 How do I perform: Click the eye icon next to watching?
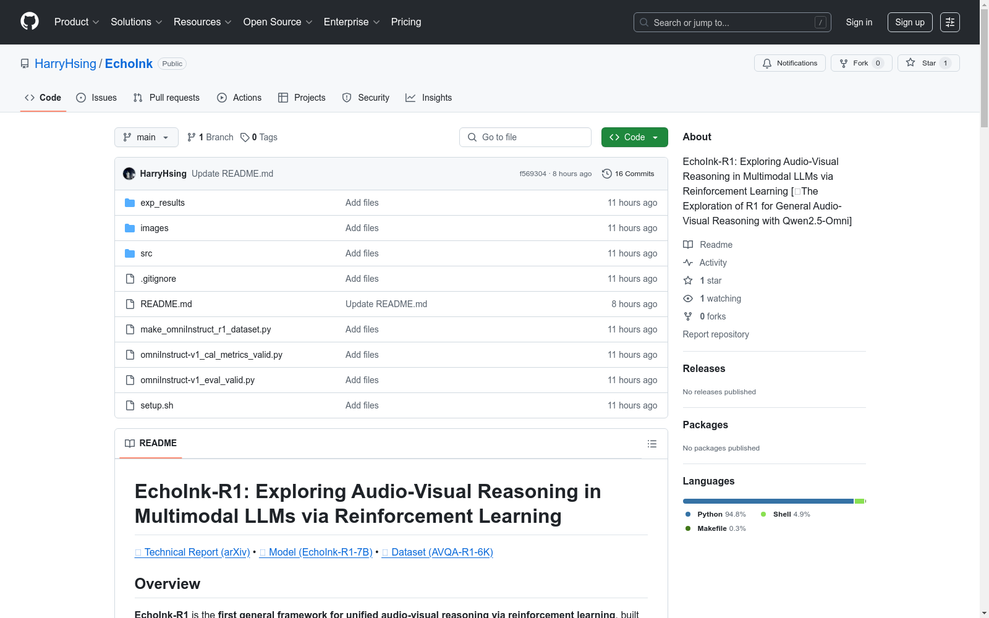pos(688,298)
